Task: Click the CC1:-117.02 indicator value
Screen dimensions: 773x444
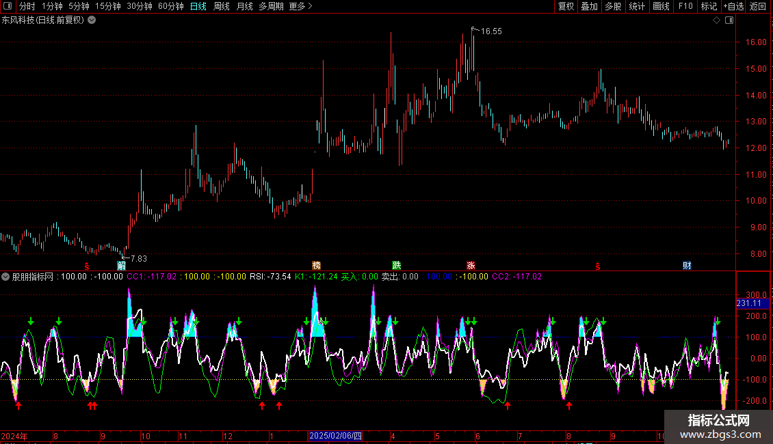Action: pyautogui.click(x=151, y=277)
